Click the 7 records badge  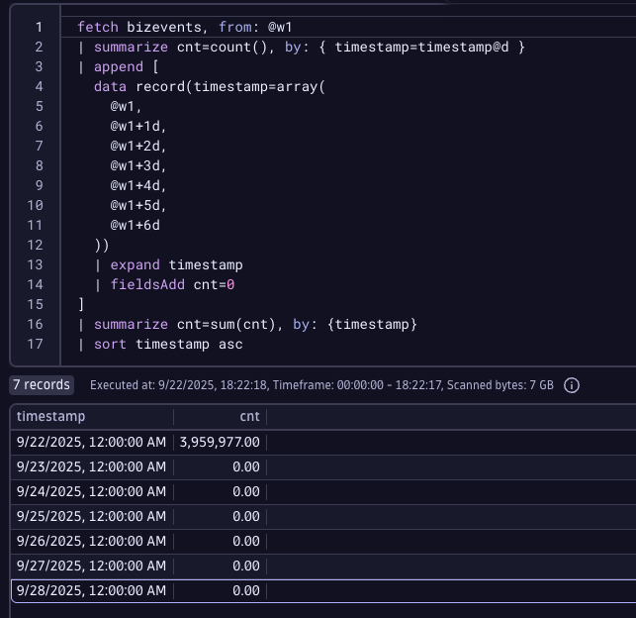coord(42,385)
